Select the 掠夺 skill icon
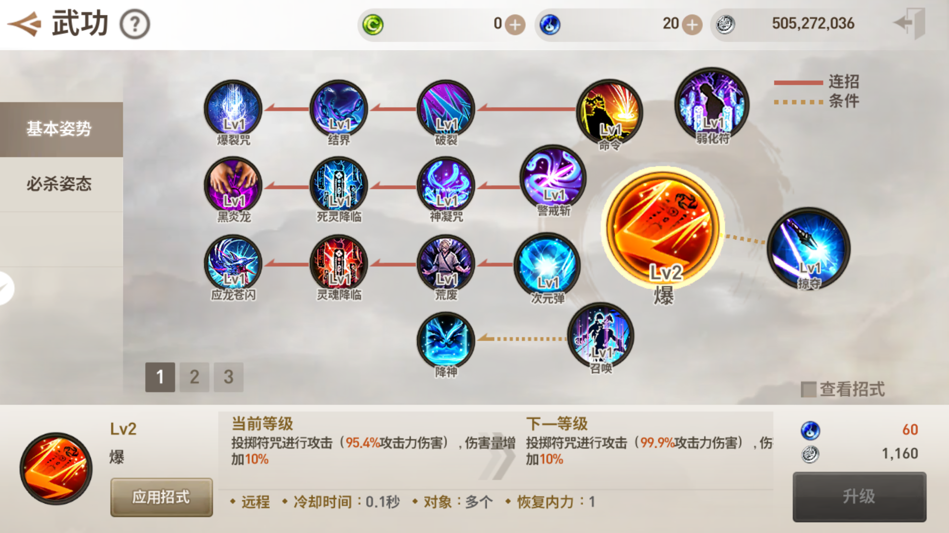The height and width of the screenshot is (533, 949). [809, 248]
